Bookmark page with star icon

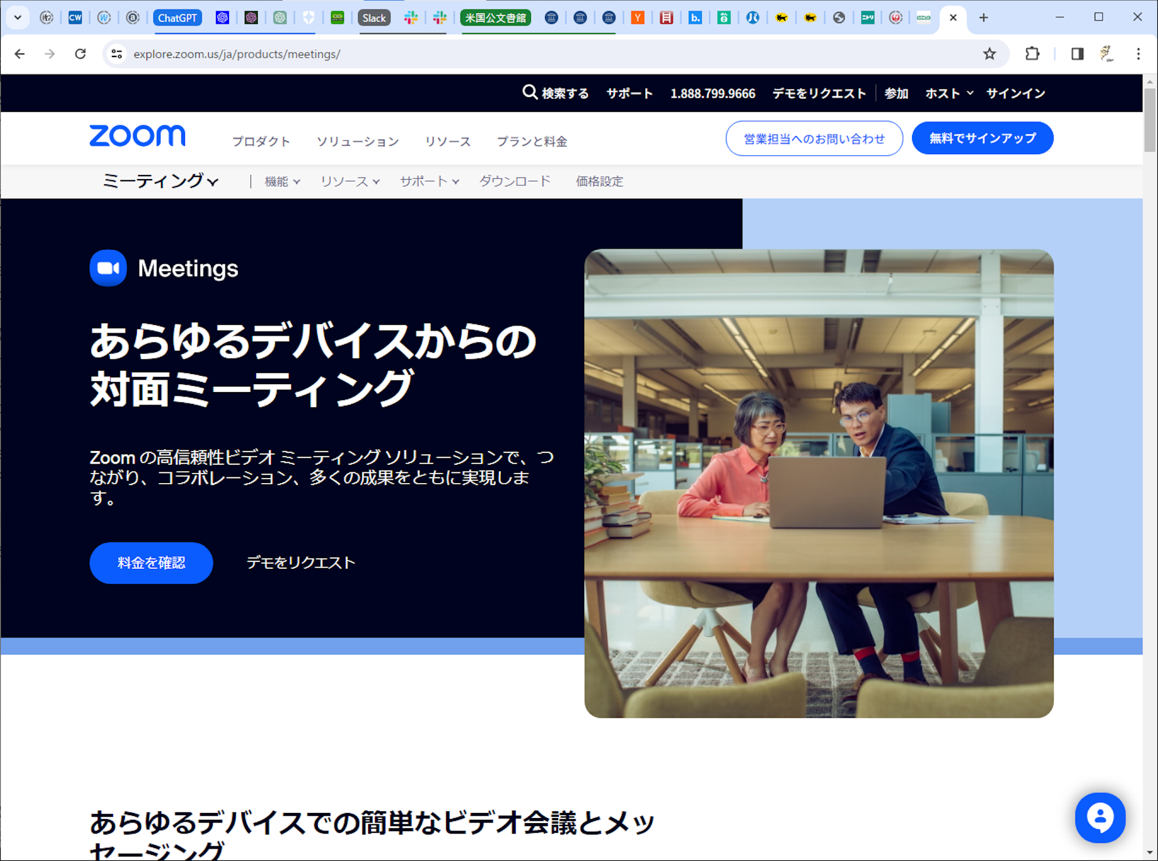click(x=989, y=54)
